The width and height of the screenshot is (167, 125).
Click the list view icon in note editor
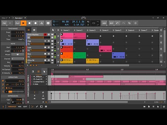tap(33, 72)
